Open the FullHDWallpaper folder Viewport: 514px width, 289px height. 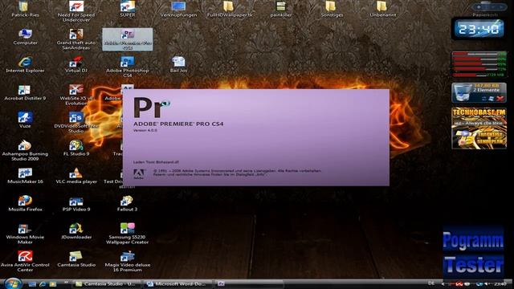[230, 9]
